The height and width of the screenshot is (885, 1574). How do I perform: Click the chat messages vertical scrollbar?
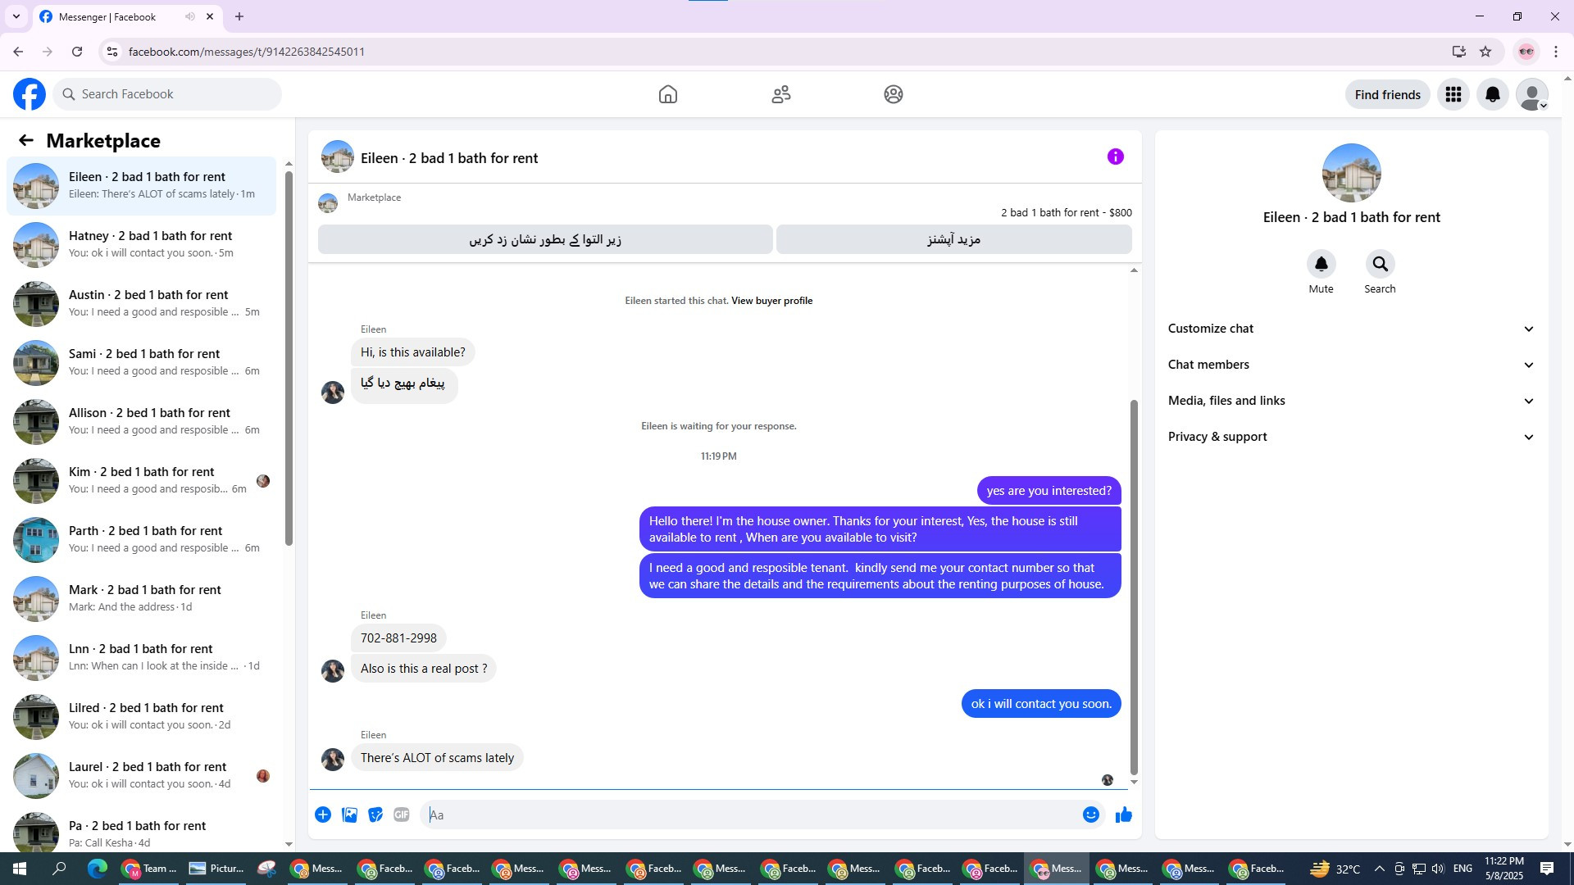click(x=1134, y=586)
